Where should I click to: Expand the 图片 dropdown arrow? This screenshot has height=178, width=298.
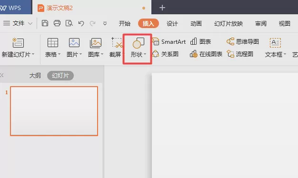coord(81,54)
